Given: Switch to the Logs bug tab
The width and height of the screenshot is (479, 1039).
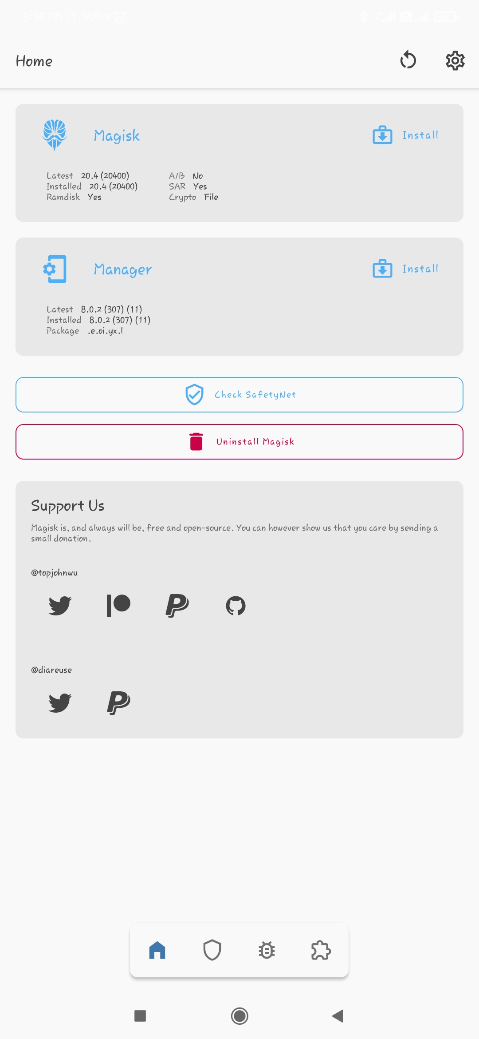Looking at the screenshot, I should 267,950.
